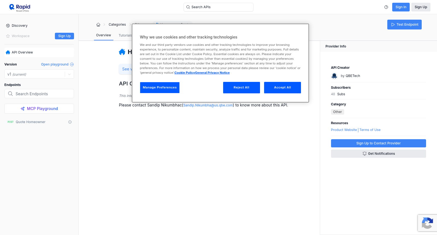437x235 pixels.
Task: Click the QBETech creator avatar
Action: [x=334, y=76]
